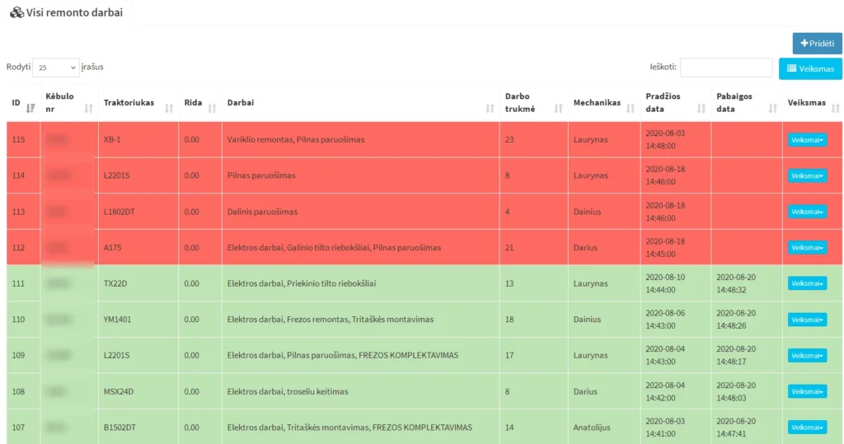
Task: Sort by Mechanikas column arrows
Action: [x=631, y=108]
